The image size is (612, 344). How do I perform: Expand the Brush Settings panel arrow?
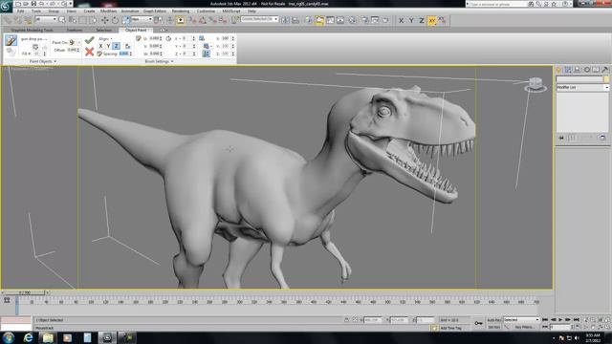click(x=172, y=61)
